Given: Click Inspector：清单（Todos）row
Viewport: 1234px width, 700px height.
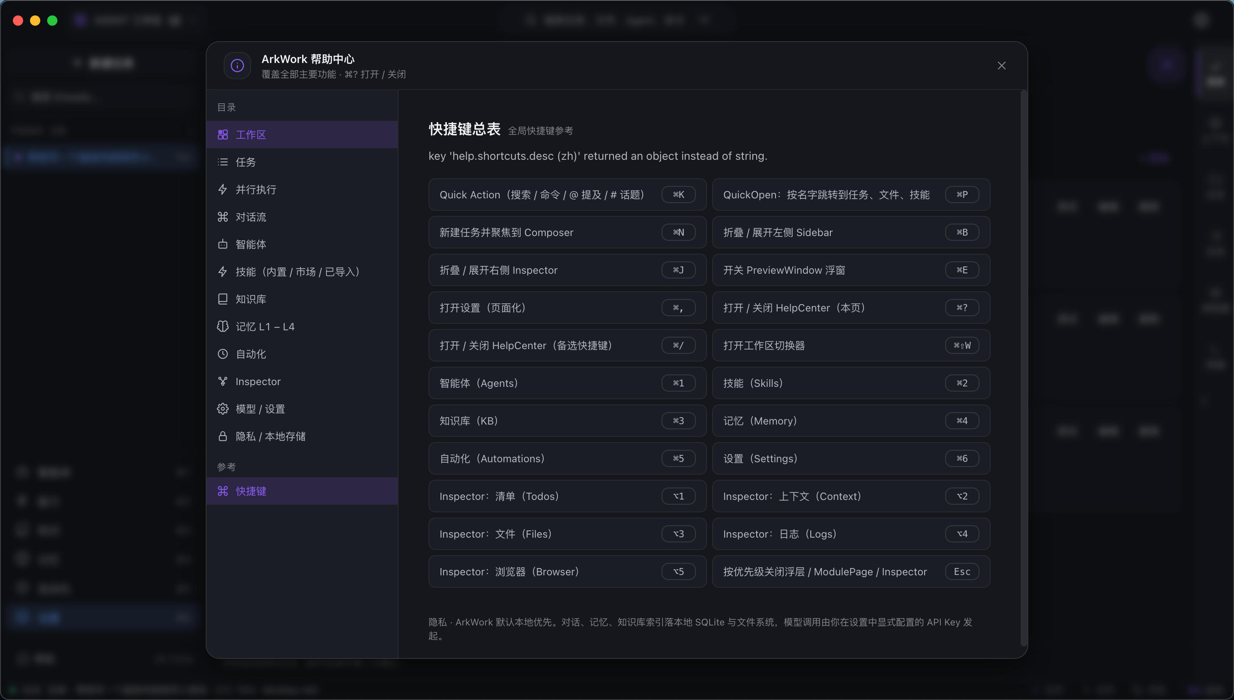Looking at the screenshot, I should pos(567,496).
